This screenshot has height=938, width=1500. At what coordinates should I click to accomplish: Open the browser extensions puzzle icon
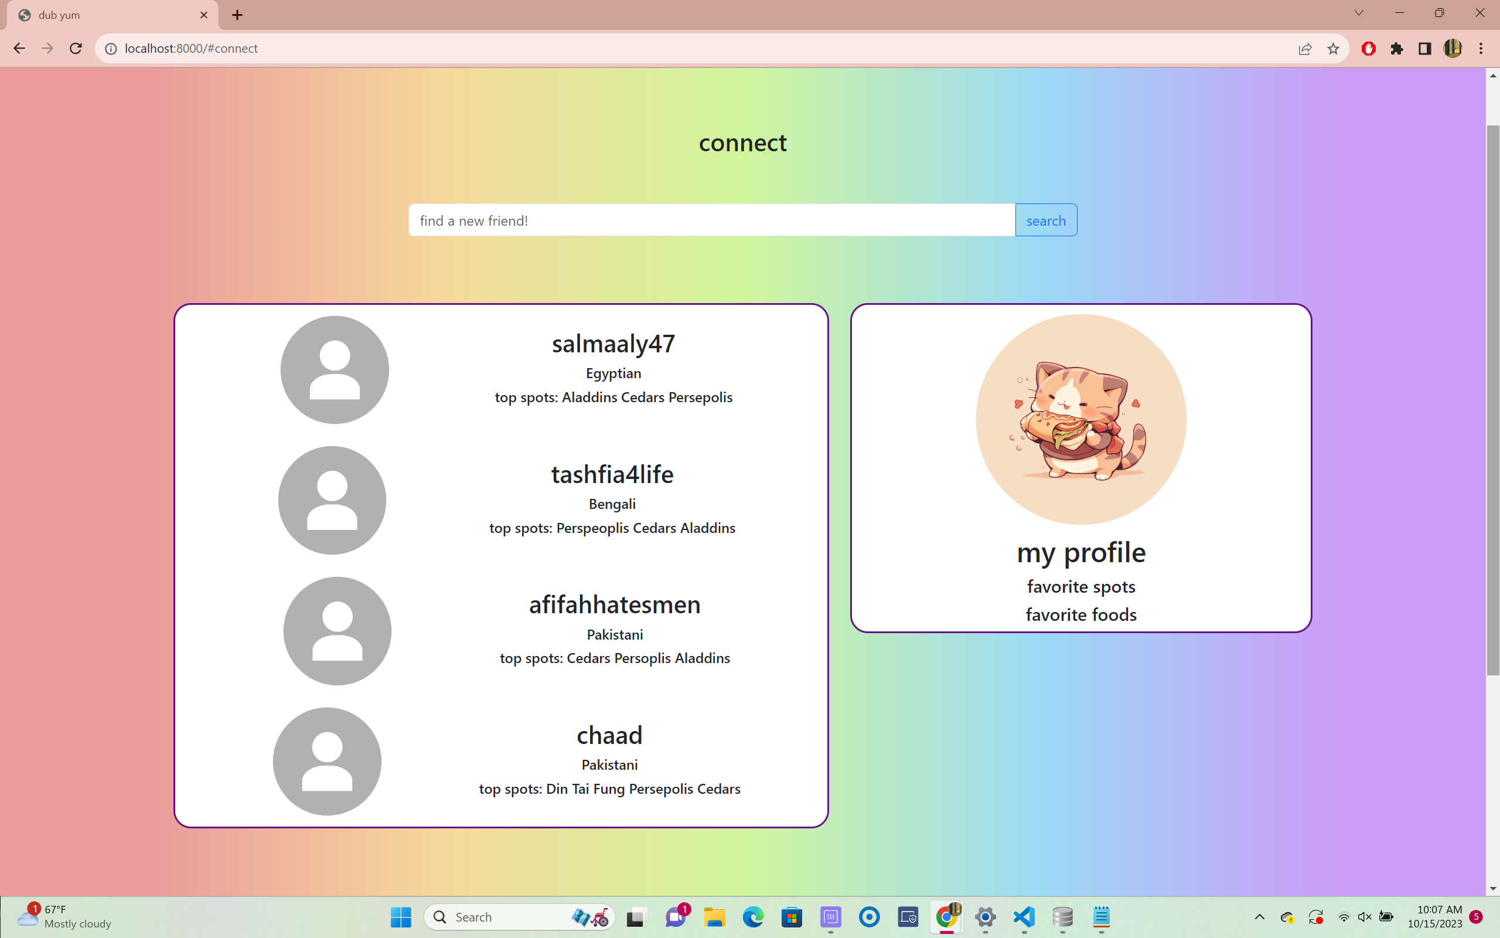coord(1396,49)
